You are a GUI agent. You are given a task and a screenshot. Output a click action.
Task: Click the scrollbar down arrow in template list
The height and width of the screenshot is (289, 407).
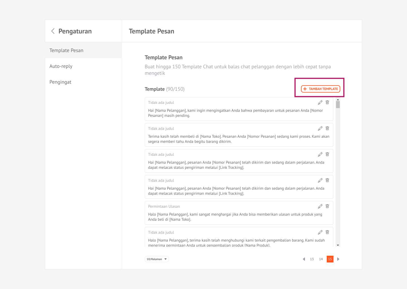pyautogui.click(x=338, y=245)
